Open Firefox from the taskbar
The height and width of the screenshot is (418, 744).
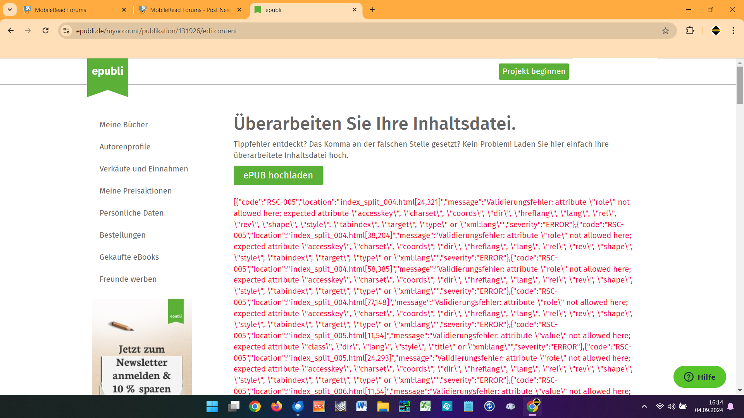(276, 406)
